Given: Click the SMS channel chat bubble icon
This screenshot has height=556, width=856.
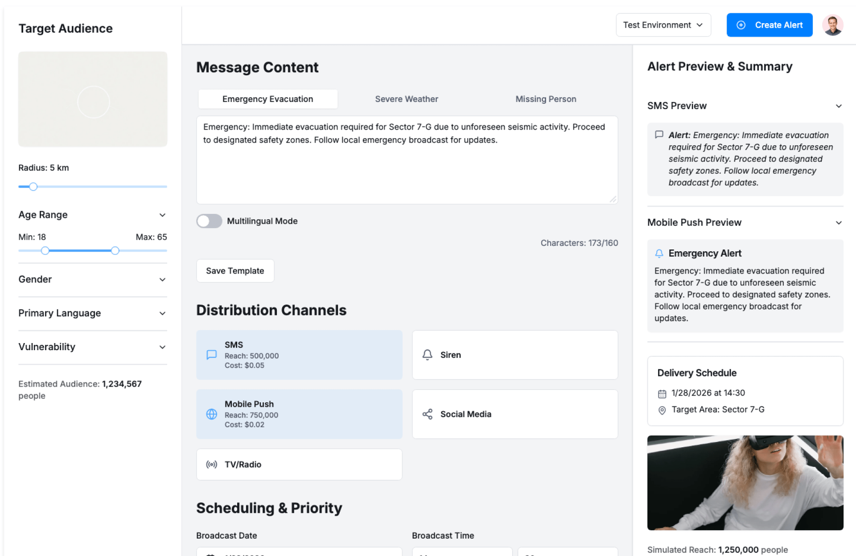Looking at the screenshot, I should pos(211,355).
